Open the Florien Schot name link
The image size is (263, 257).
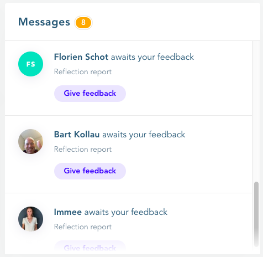click(x=81, y=57)
